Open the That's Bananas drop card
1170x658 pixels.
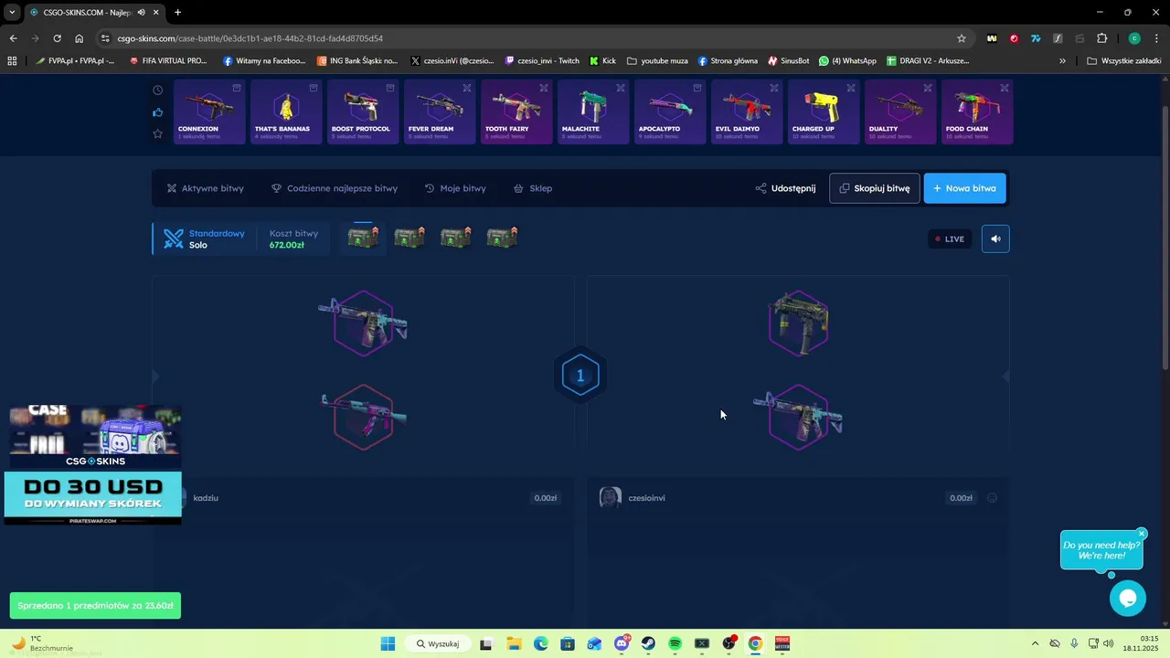[x=286, y=111]
